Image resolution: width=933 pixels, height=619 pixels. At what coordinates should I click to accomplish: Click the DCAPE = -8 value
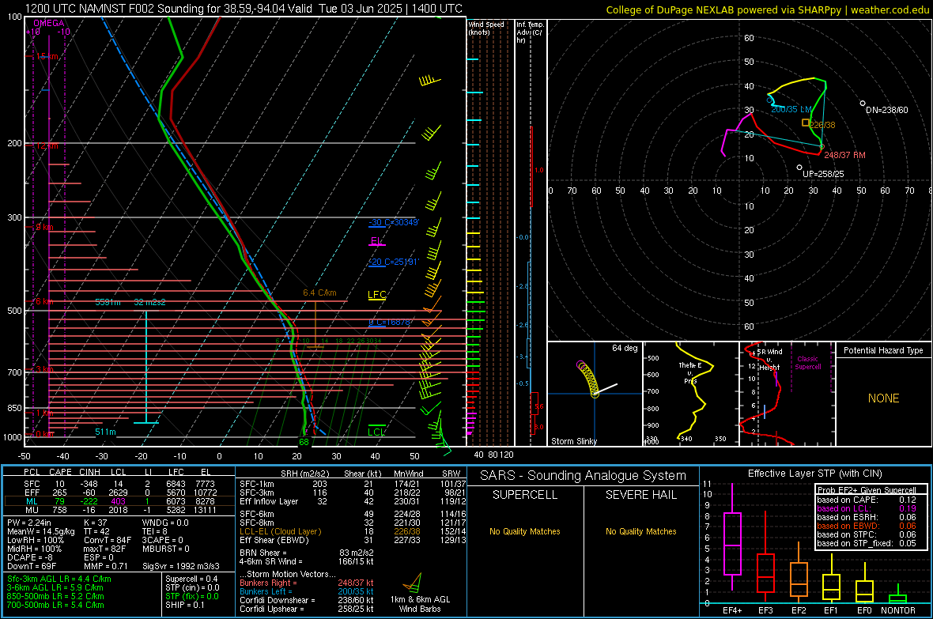pyautogui.click(x=30, y=557)
